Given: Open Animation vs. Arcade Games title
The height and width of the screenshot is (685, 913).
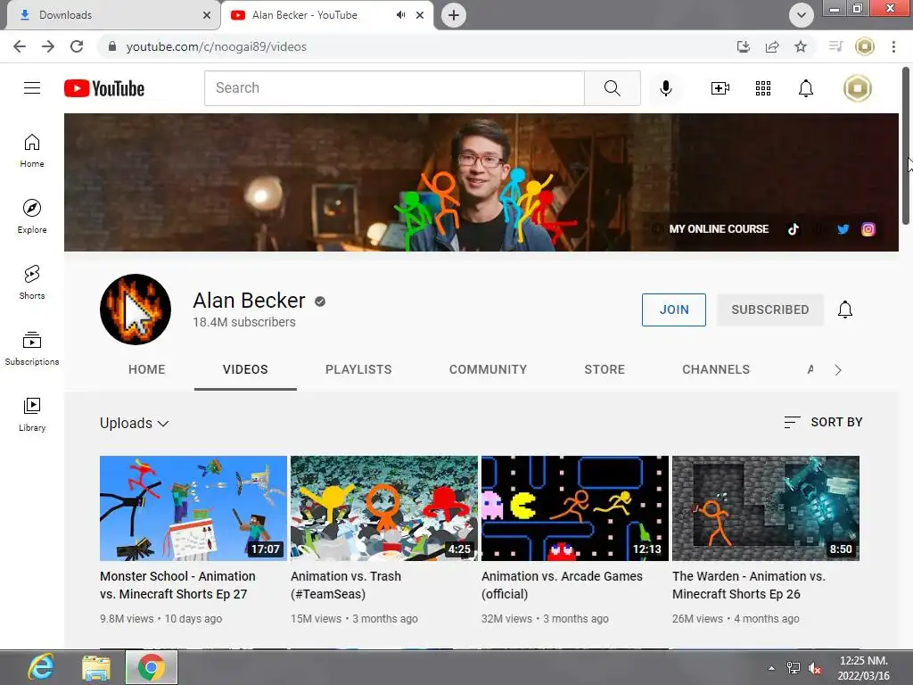Looking at the screenshot, I should coord(562,585).
